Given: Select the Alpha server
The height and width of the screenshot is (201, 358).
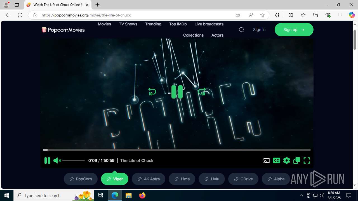Looking at the screenshot, I should tap(276, 179).
